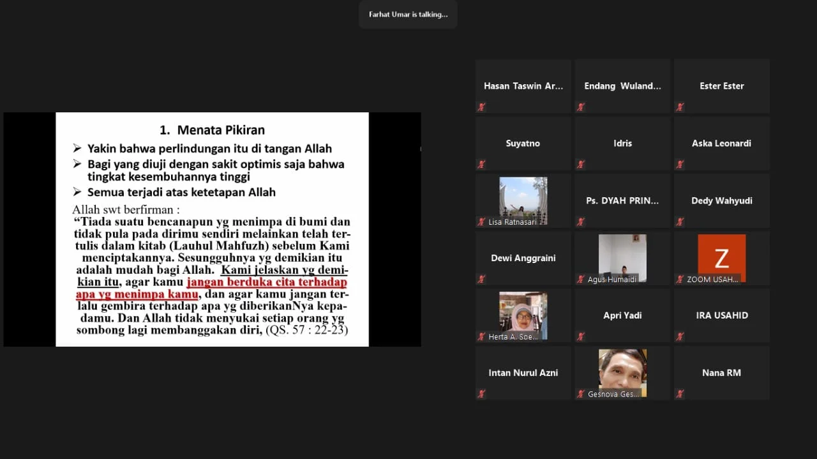
Task: Click muted mic icon beside Agus Humaidi
Action: click(581, 280)
